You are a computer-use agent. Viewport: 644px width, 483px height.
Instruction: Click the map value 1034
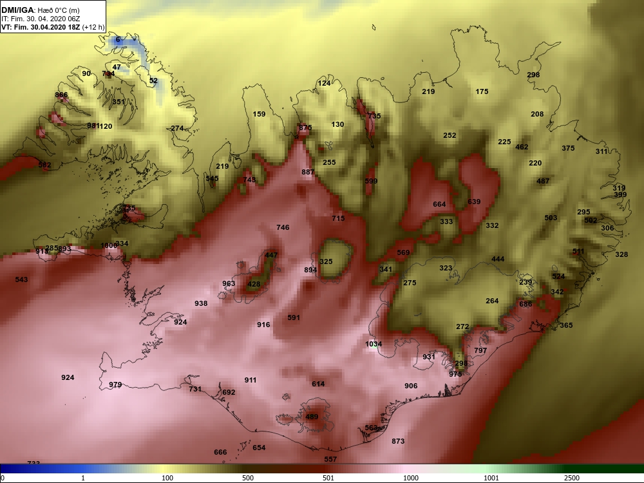coord(374,344)
